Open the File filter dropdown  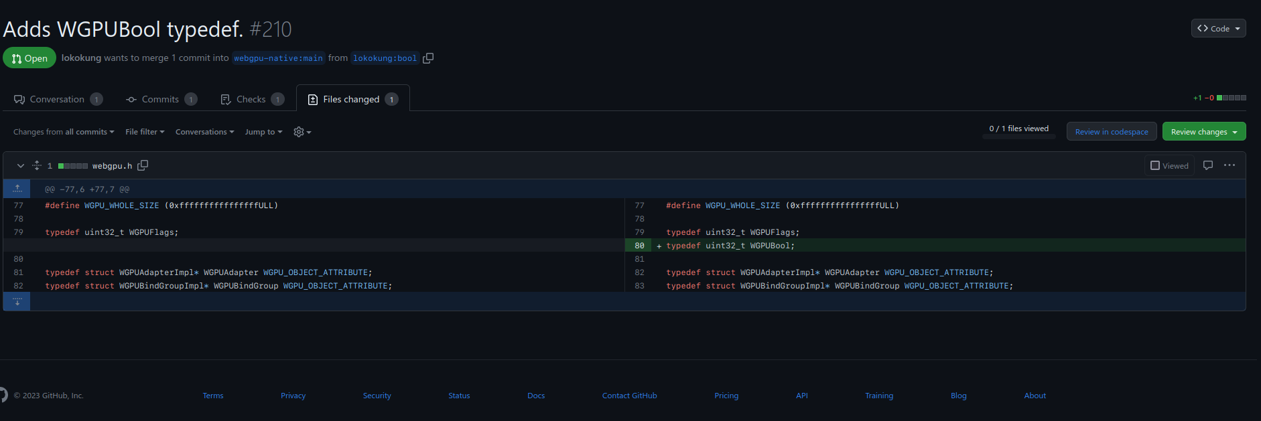145,132
